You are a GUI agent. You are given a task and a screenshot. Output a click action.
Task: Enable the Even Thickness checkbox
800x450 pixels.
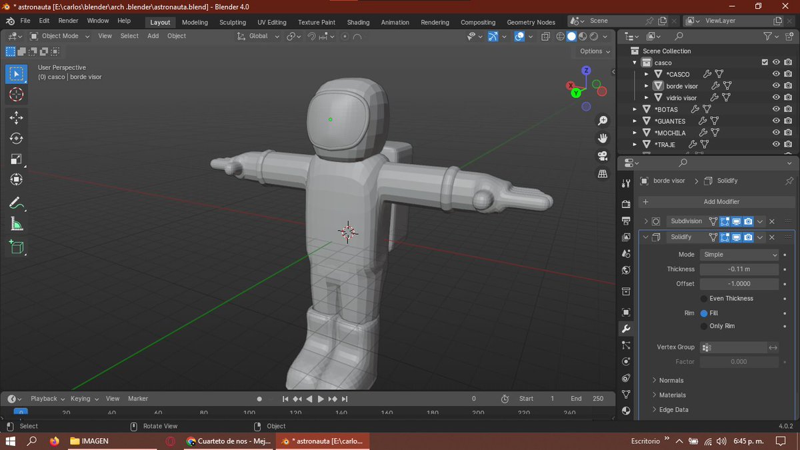704,299
